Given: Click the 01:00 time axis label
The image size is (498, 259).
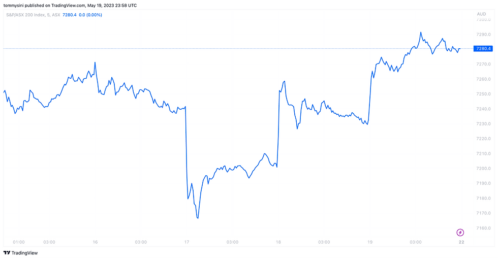Looking at the screenshot, I should click(19, 242).
